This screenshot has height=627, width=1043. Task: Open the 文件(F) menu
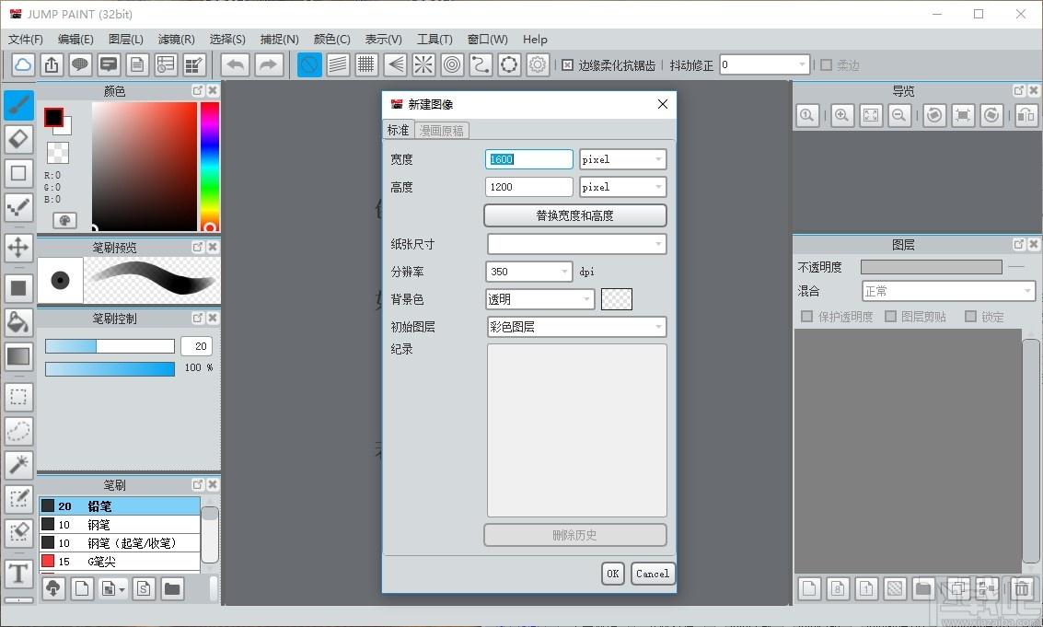(25, 40)
